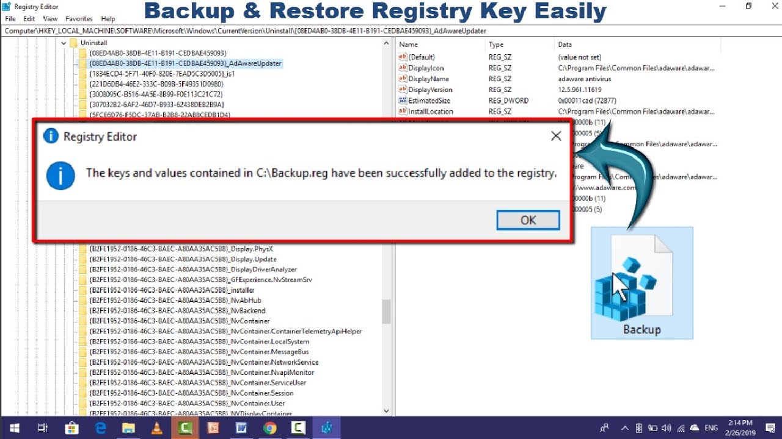
Task: Select the GFExperience.NvStreamSrv key
Action: [x=200, y=280]
